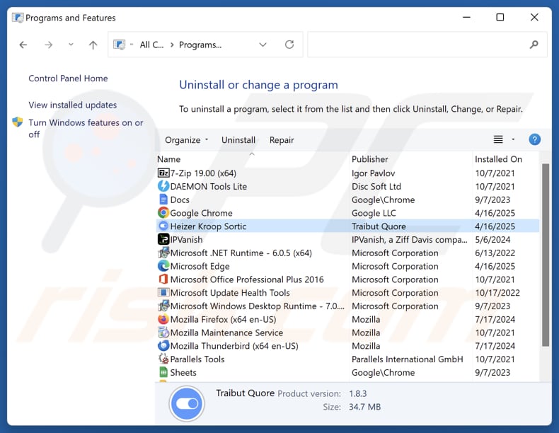Image resolution: width=559 pixels, height=433 pixels.
Task: Click the Docs document icon
Action: (163, 200)
